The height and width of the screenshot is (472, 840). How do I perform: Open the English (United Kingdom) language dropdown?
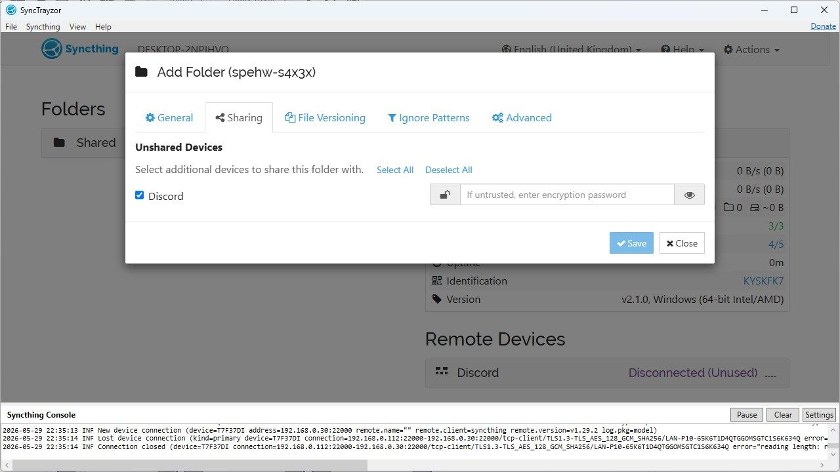(x=571, y=49)
